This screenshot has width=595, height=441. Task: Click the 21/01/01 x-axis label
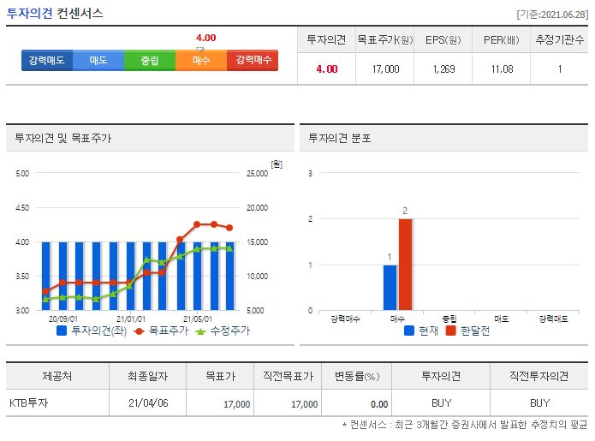[x=130, y=319]
